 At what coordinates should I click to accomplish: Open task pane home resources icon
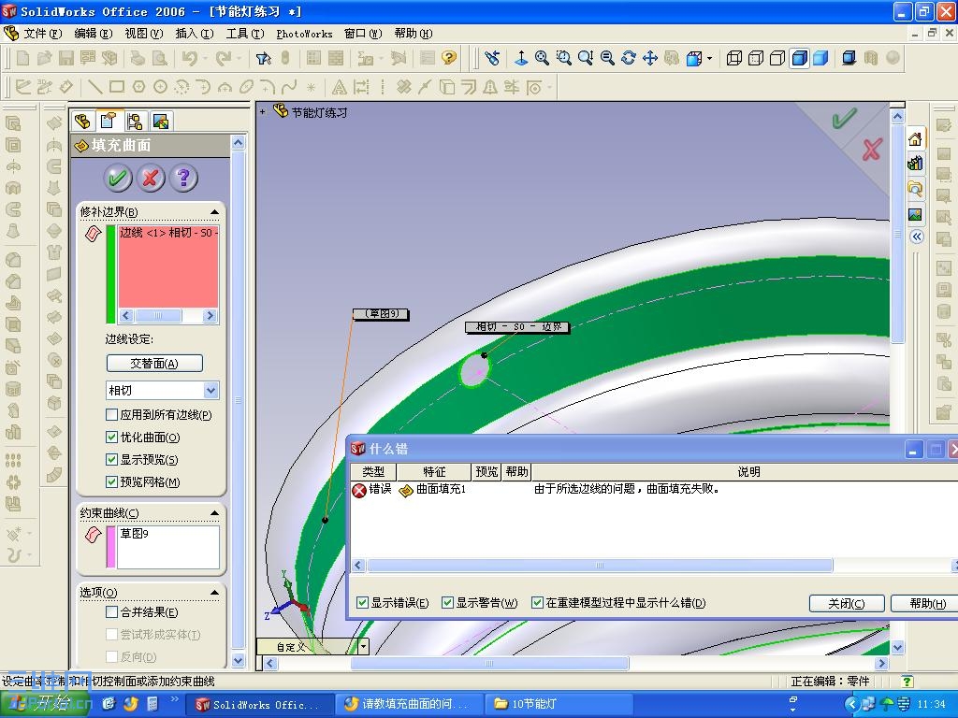(x=915, y=139)
